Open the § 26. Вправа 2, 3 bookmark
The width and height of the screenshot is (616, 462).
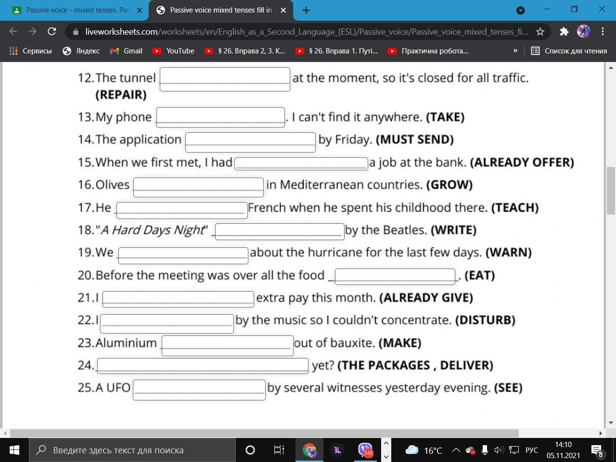(245, 51)
